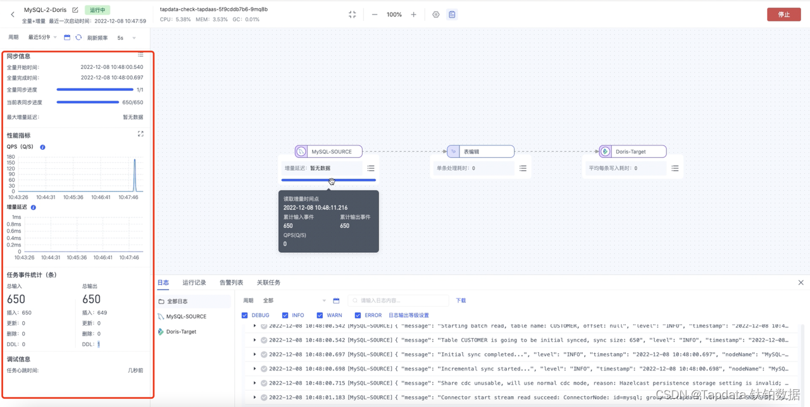The image size is (810, 407).
Task: Uncheck the WARN log level
Action: pos(320,315)
